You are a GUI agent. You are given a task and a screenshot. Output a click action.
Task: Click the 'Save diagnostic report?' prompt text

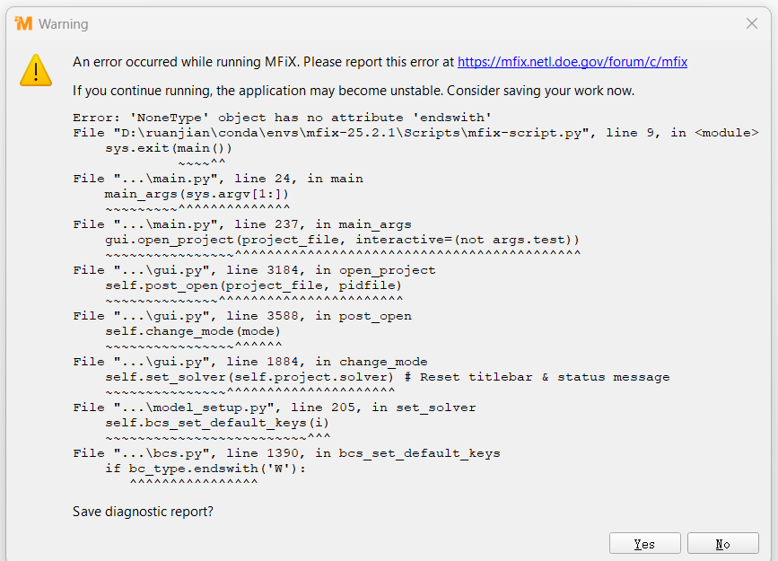pyautogui.click(x=143, y=512)
